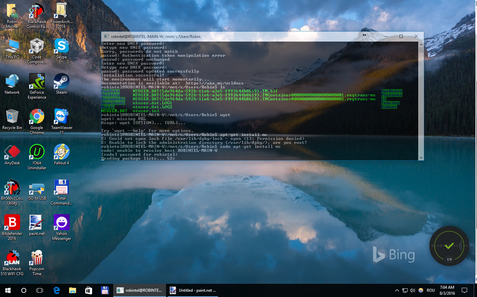Close the terminal window
The height and width of the screenshot is (297, 477).
click(x=416, y=36)
